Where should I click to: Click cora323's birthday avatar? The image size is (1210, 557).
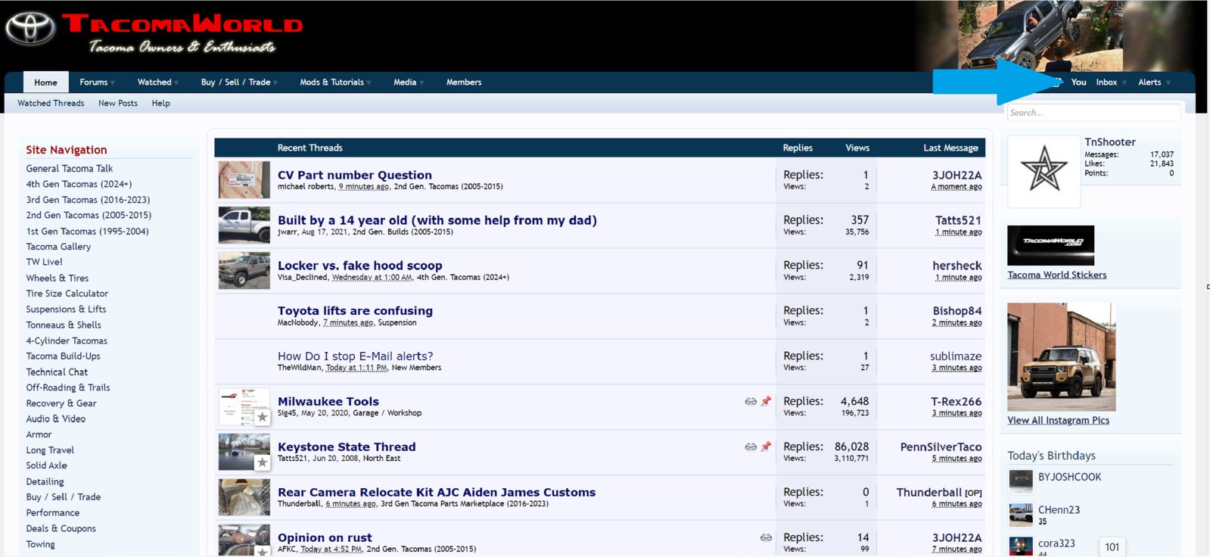pyautogui.click(x=1021, y=546)
